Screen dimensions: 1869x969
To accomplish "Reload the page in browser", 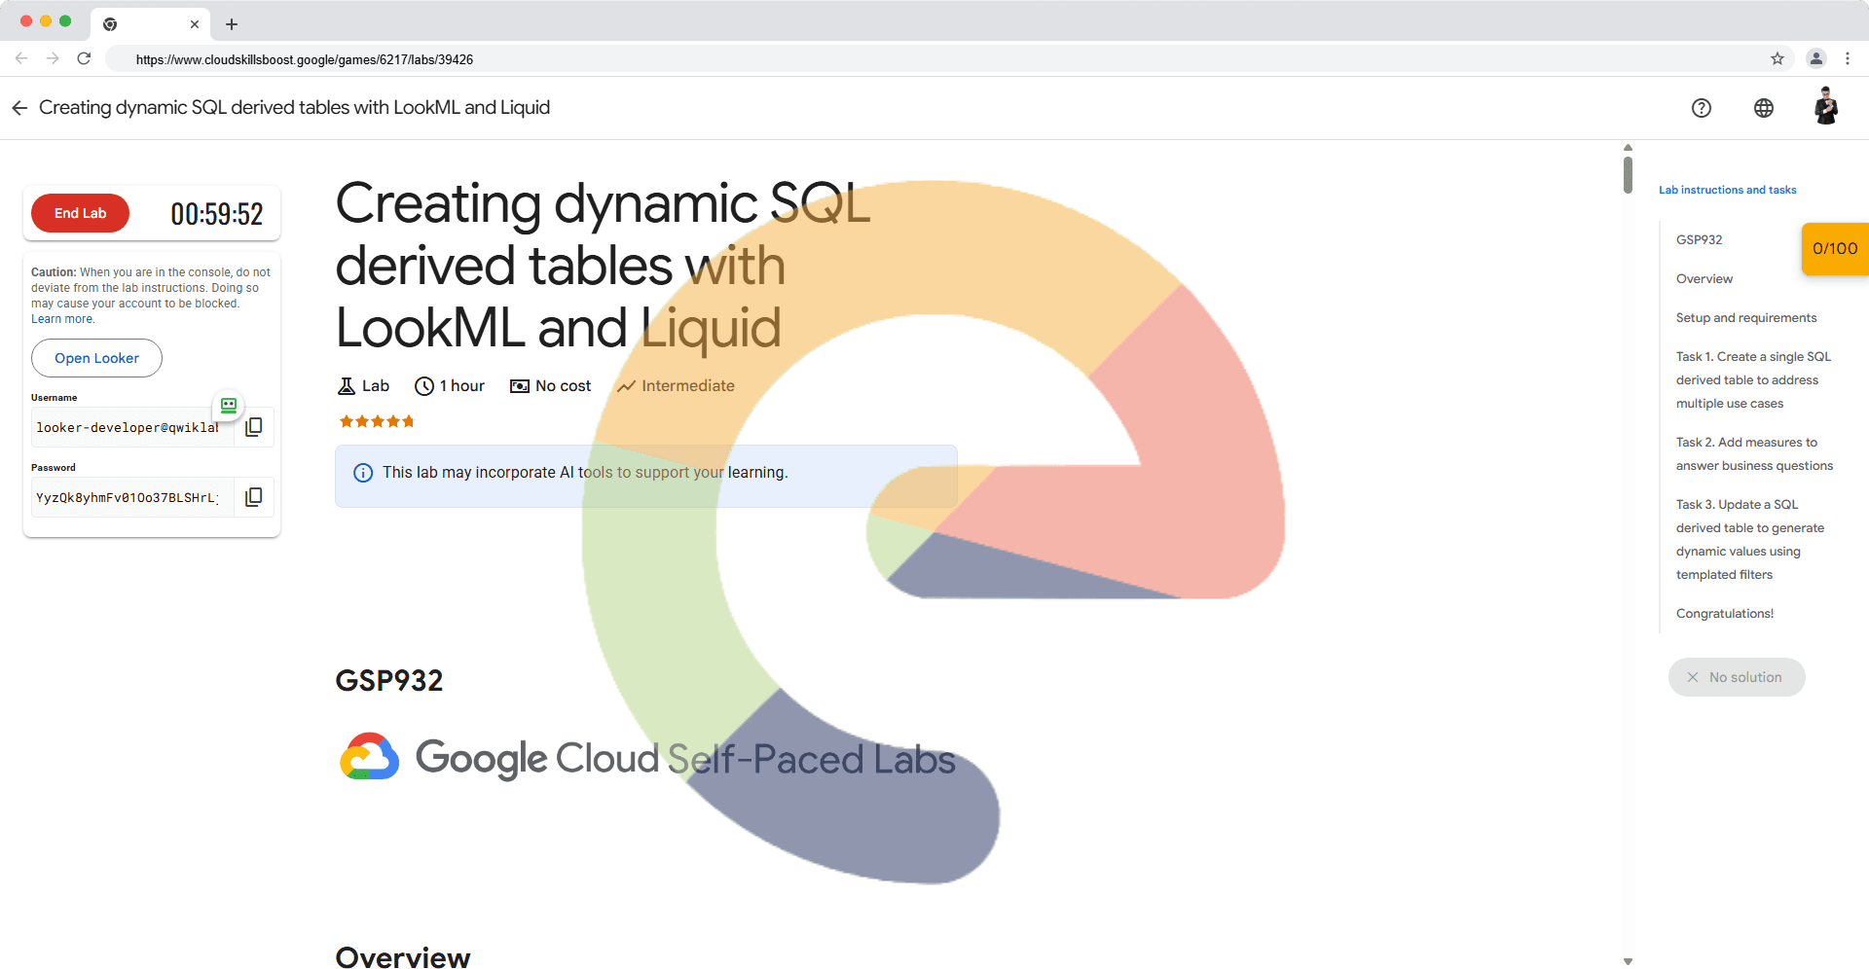I will 85,58.
